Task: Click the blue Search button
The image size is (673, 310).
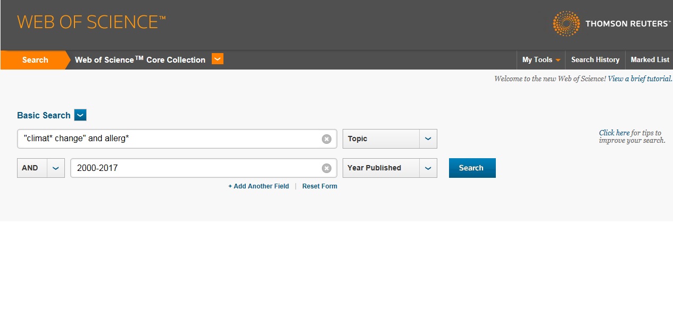Action: (472, 168)
